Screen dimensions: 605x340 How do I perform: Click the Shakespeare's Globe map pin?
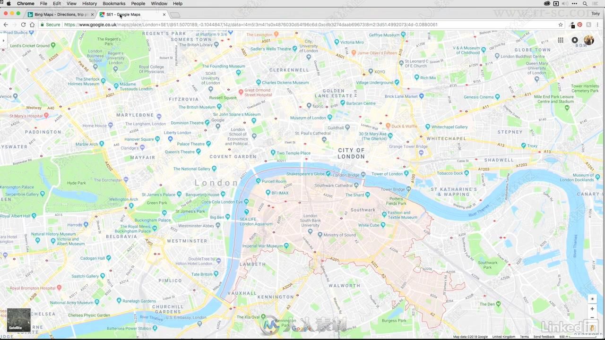pyautogui.click(x=329, y=174)
